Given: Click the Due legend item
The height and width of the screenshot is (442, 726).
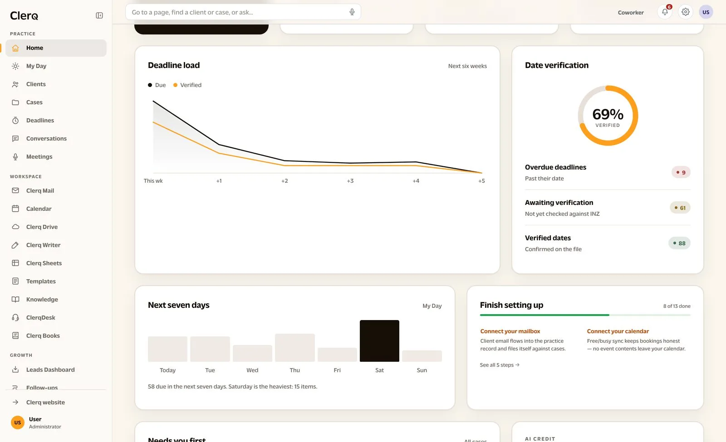Looking at the screenshot, I should click(x=157, y=85).
